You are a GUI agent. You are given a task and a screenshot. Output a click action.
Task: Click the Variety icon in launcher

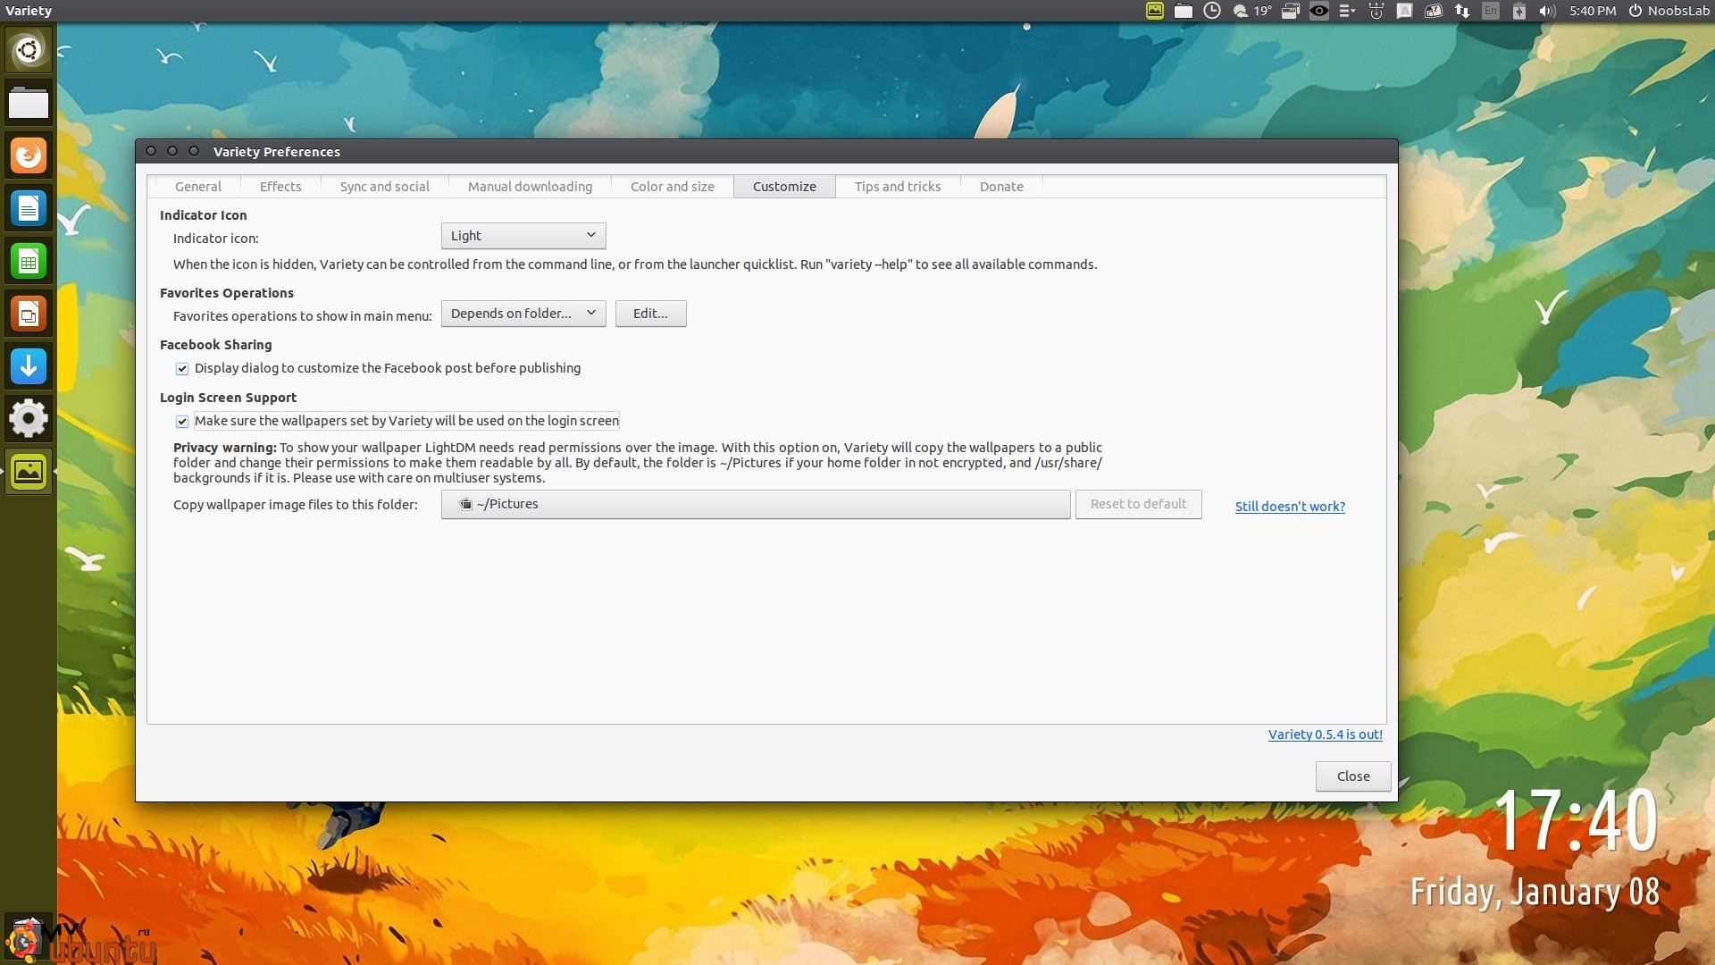click(29, 471)
